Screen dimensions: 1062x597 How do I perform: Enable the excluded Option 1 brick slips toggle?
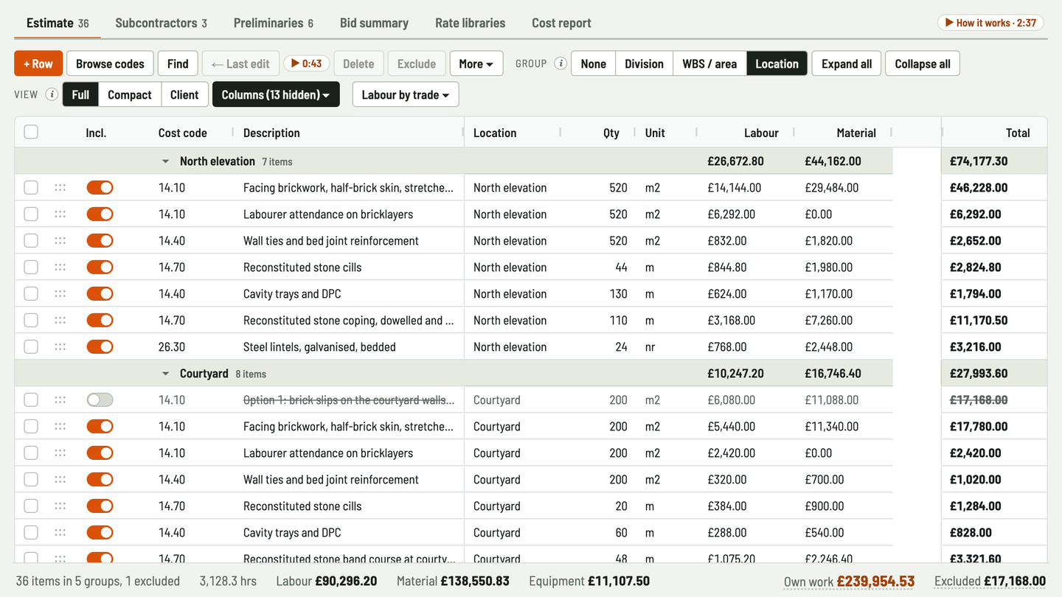(x=100, y=400)
